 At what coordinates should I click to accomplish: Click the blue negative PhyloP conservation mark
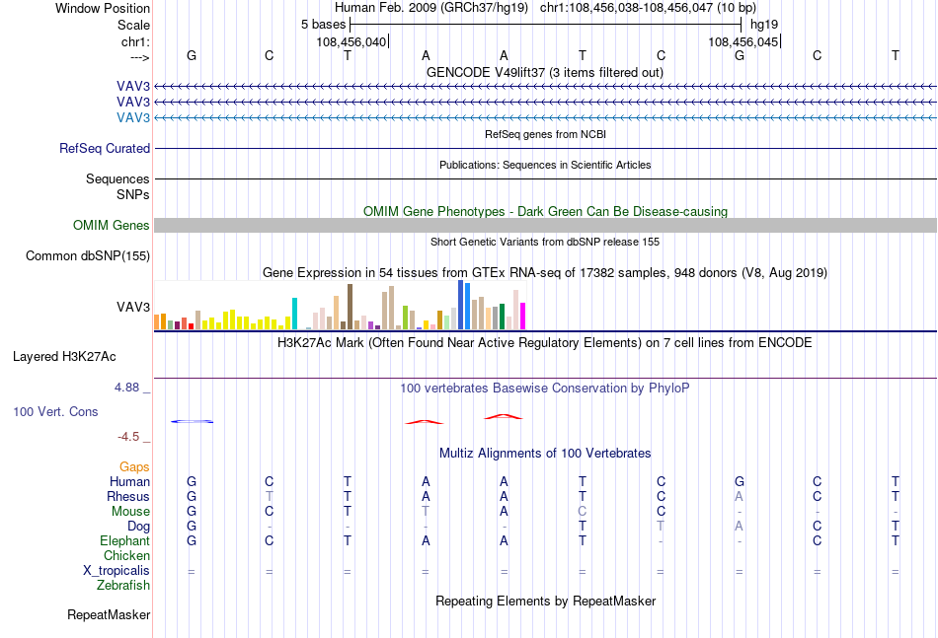(192, 422)
